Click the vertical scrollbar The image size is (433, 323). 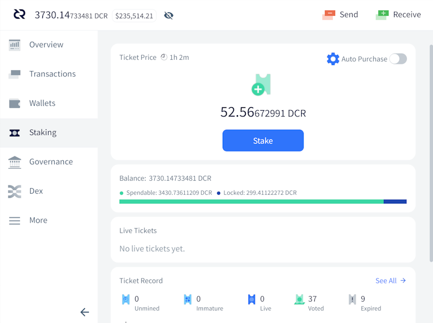[431, 153]
